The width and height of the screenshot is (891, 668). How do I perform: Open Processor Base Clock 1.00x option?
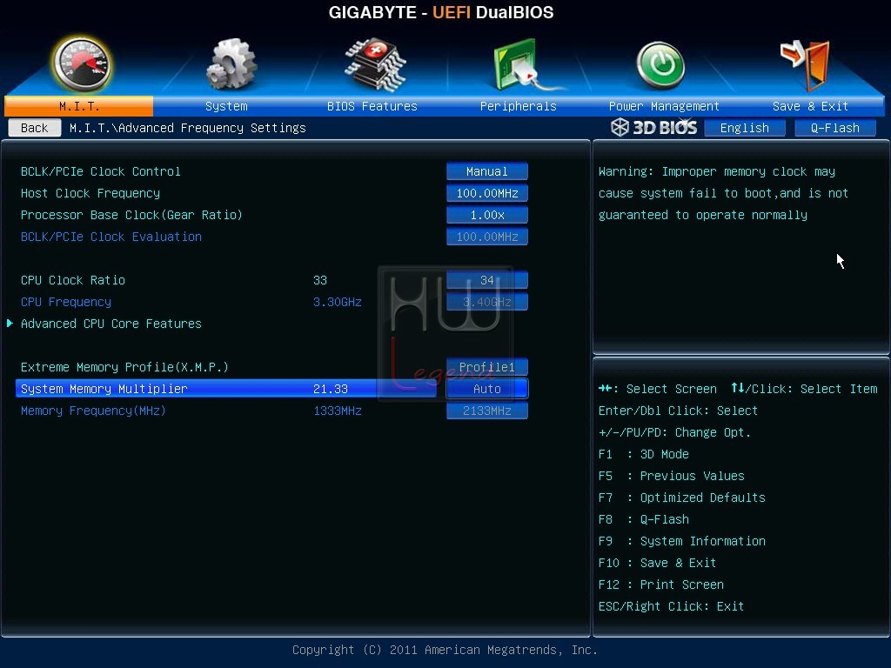tap(487, 215)
